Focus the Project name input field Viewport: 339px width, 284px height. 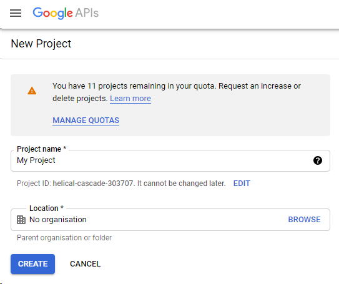[x=170, y=160]
